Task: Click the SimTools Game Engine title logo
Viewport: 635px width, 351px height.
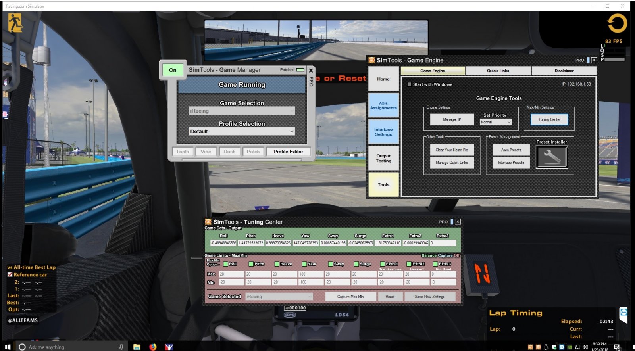Action: pos(371,60)
